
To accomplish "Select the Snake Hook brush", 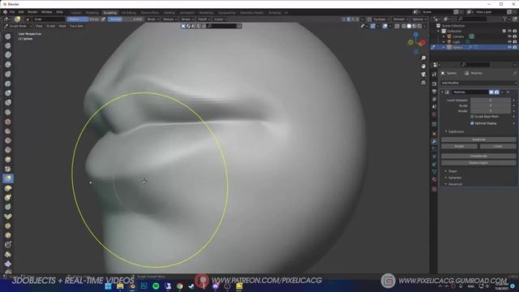I will coord(8,198).
